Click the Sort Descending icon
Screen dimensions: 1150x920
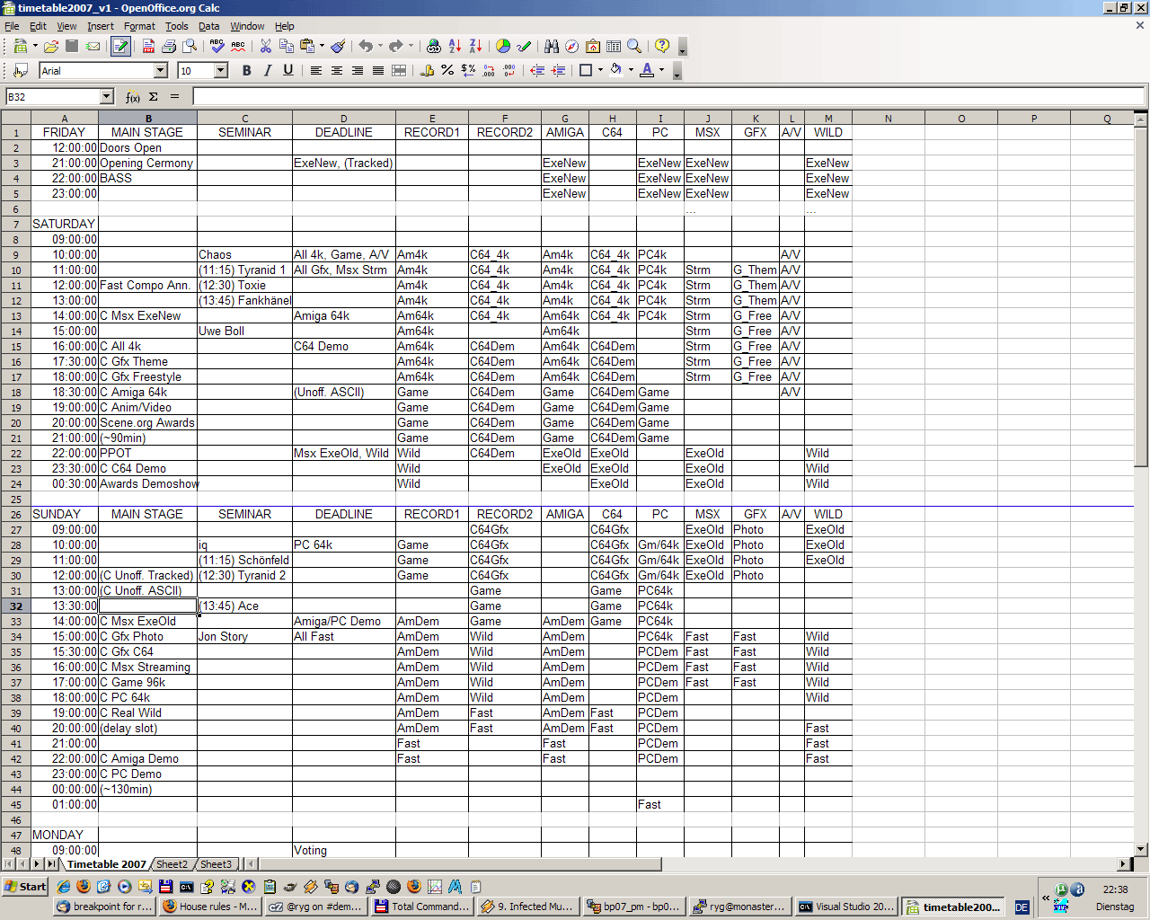[x=475, y=46]
